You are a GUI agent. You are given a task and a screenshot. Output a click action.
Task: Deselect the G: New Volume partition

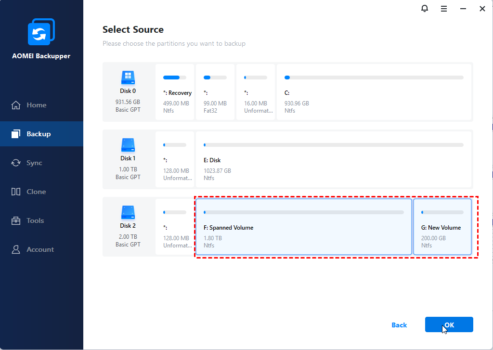tap(442, 227)
